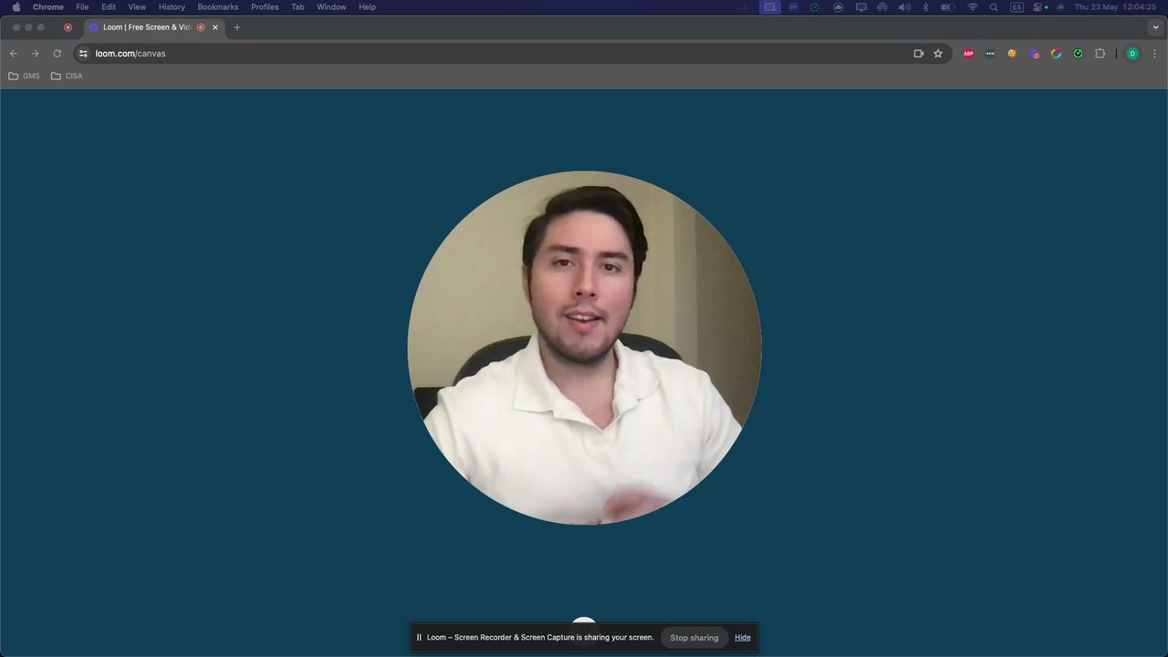Open the Help menu
This screenshot has width=1168, height=657.
367,6
